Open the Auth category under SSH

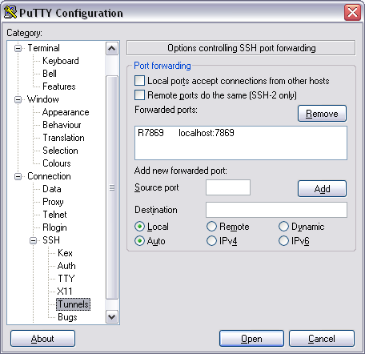tap(66, 266)
